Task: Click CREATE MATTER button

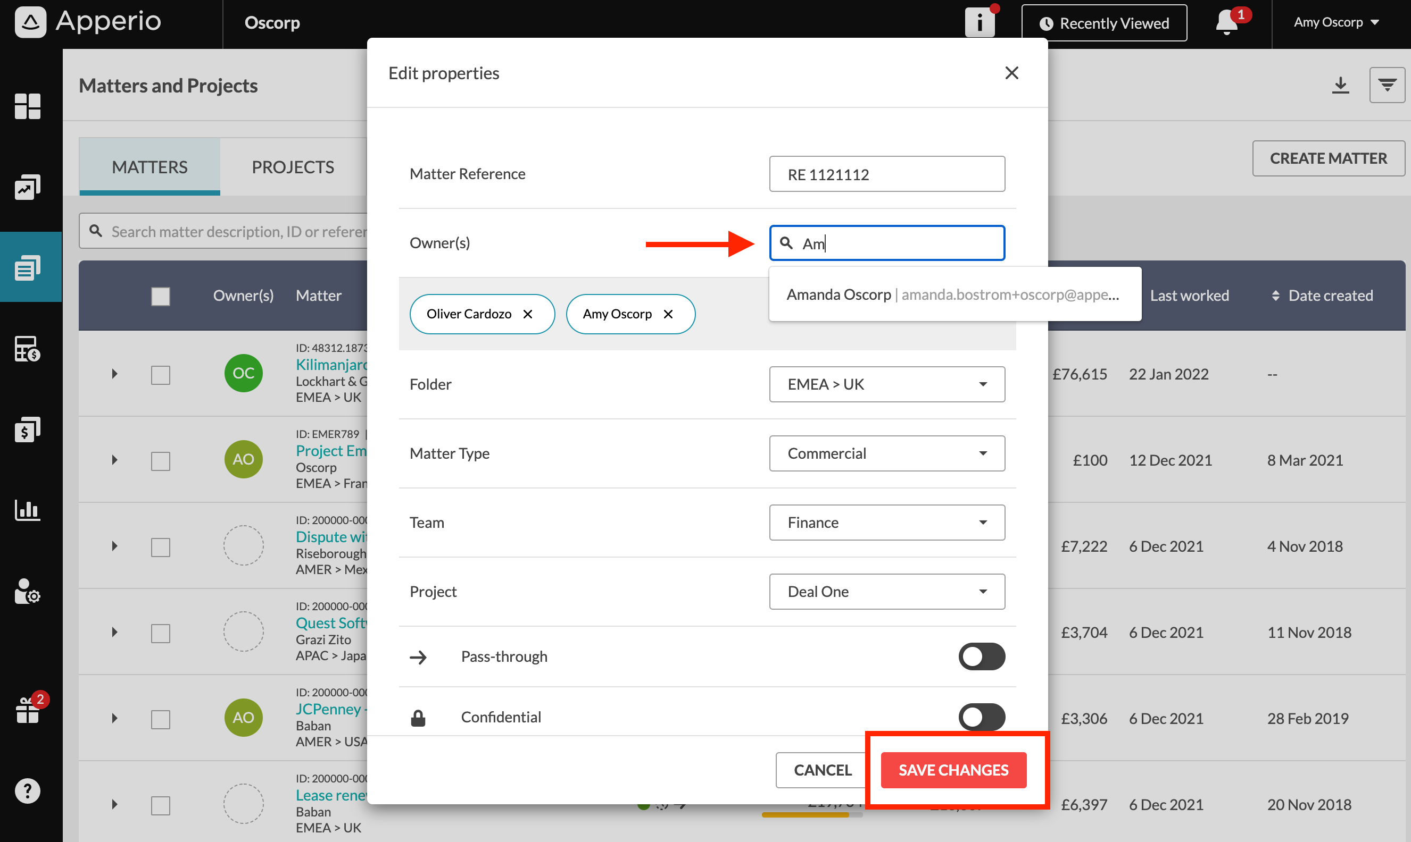Action: [1328, 158]
